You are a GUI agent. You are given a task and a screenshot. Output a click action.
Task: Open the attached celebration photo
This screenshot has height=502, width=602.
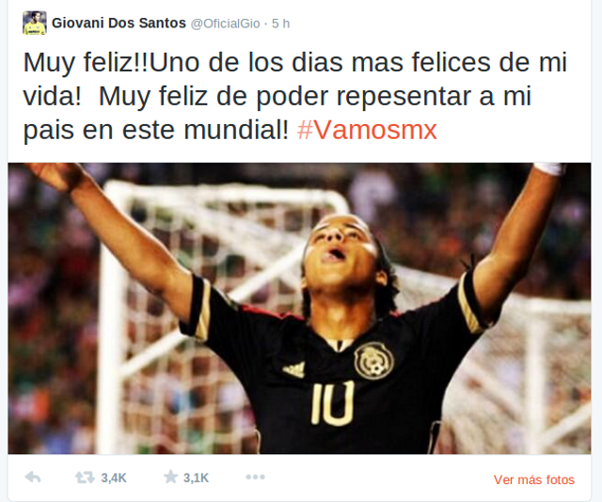click(299, 308)
